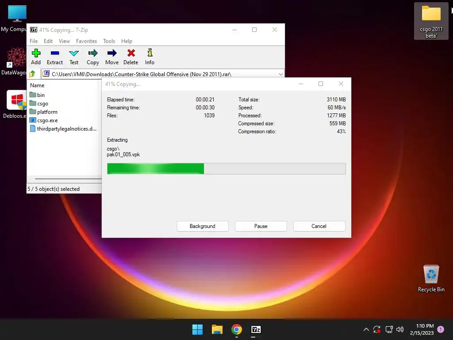Select the csgo folder in the file list
Viewport: 453px width, 340px height.
tap(39, 103)
